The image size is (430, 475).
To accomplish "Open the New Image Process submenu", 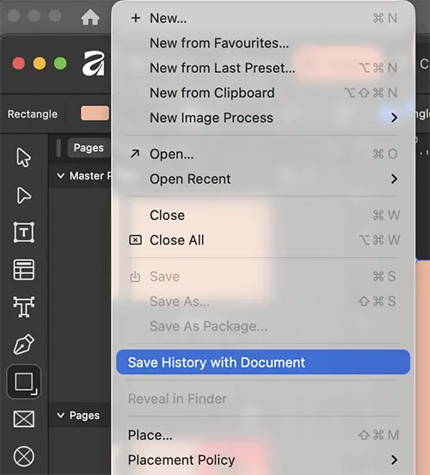I will (x=263, y=118).
